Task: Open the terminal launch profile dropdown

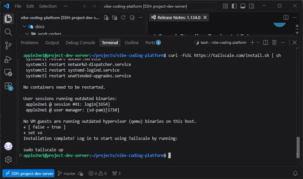Action: tap(258, 43)
